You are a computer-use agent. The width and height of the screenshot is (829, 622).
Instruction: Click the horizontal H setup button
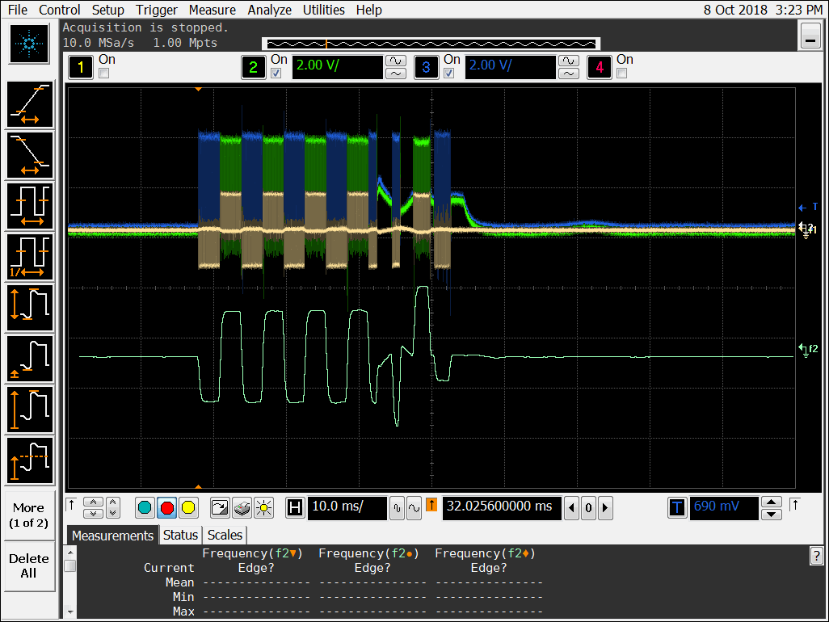(x=295, y=508)
